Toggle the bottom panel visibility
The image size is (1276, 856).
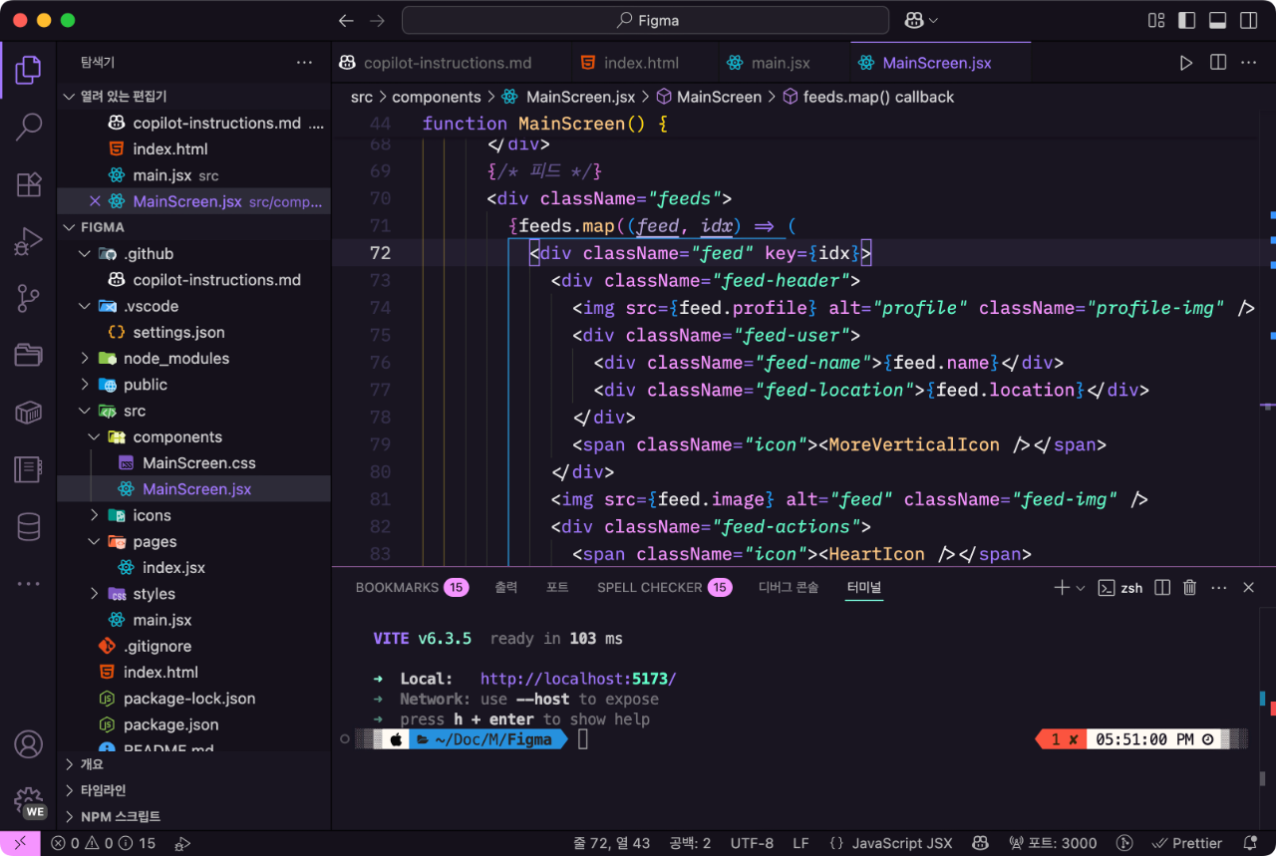(1217, 20)
